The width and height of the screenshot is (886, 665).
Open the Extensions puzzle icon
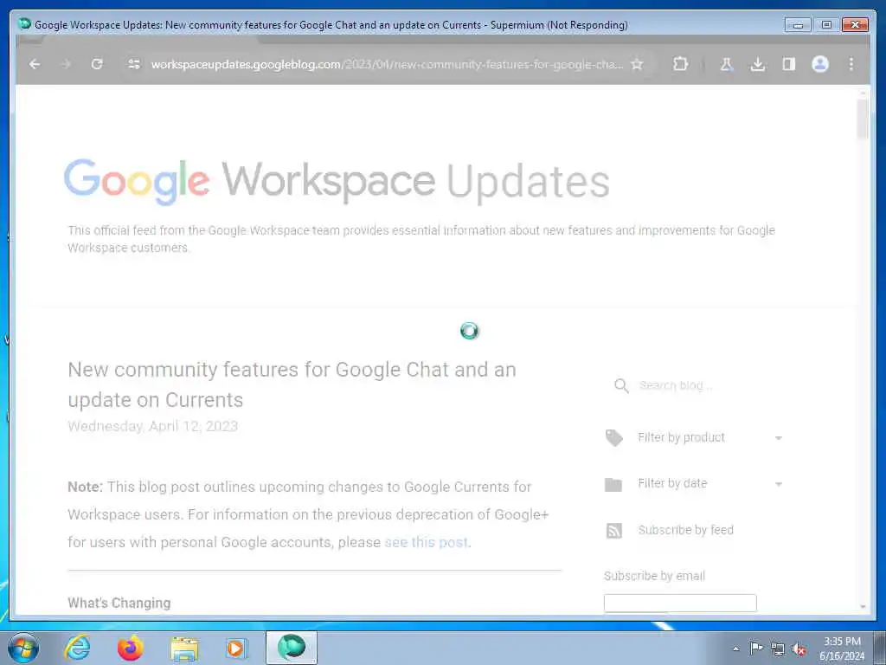[680, 64]
